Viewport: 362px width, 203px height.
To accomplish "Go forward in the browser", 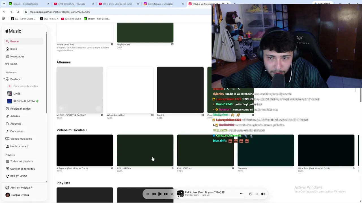I will click(x=11, y=12).
